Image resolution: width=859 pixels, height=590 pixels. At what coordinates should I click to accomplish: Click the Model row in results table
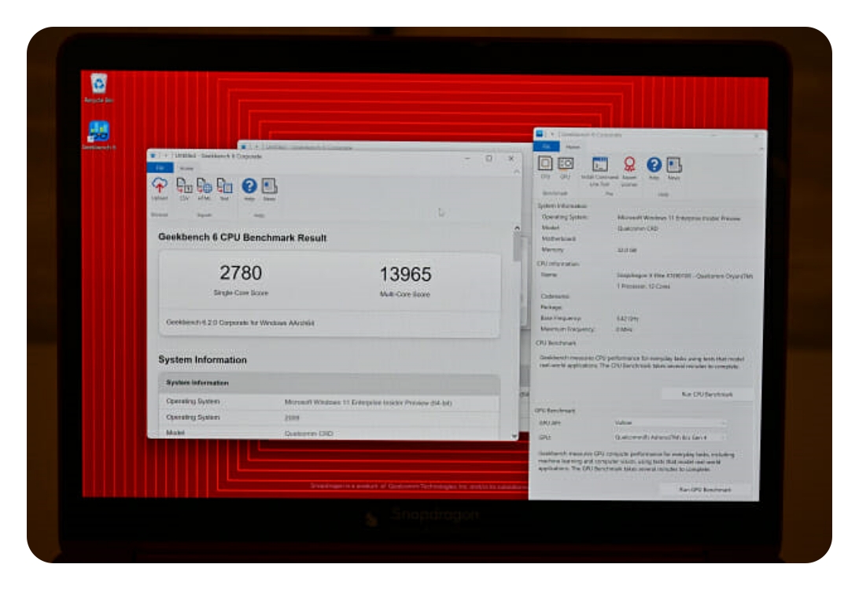point(329,433)
